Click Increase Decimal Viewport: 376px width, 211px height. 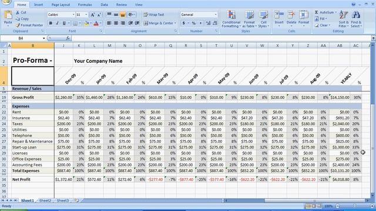[x=208, y=23]
